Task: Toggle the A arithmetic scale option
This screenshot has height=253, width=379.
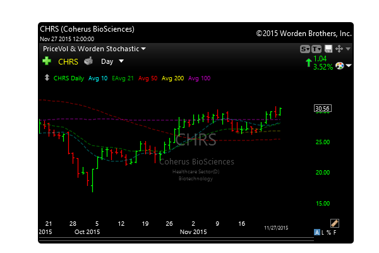Action: (x=316, y=232)
